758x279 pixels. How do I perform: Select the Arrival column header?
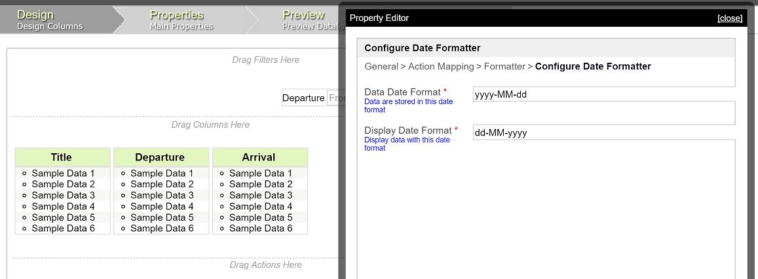pyautogui.click(x=259, y=157)
